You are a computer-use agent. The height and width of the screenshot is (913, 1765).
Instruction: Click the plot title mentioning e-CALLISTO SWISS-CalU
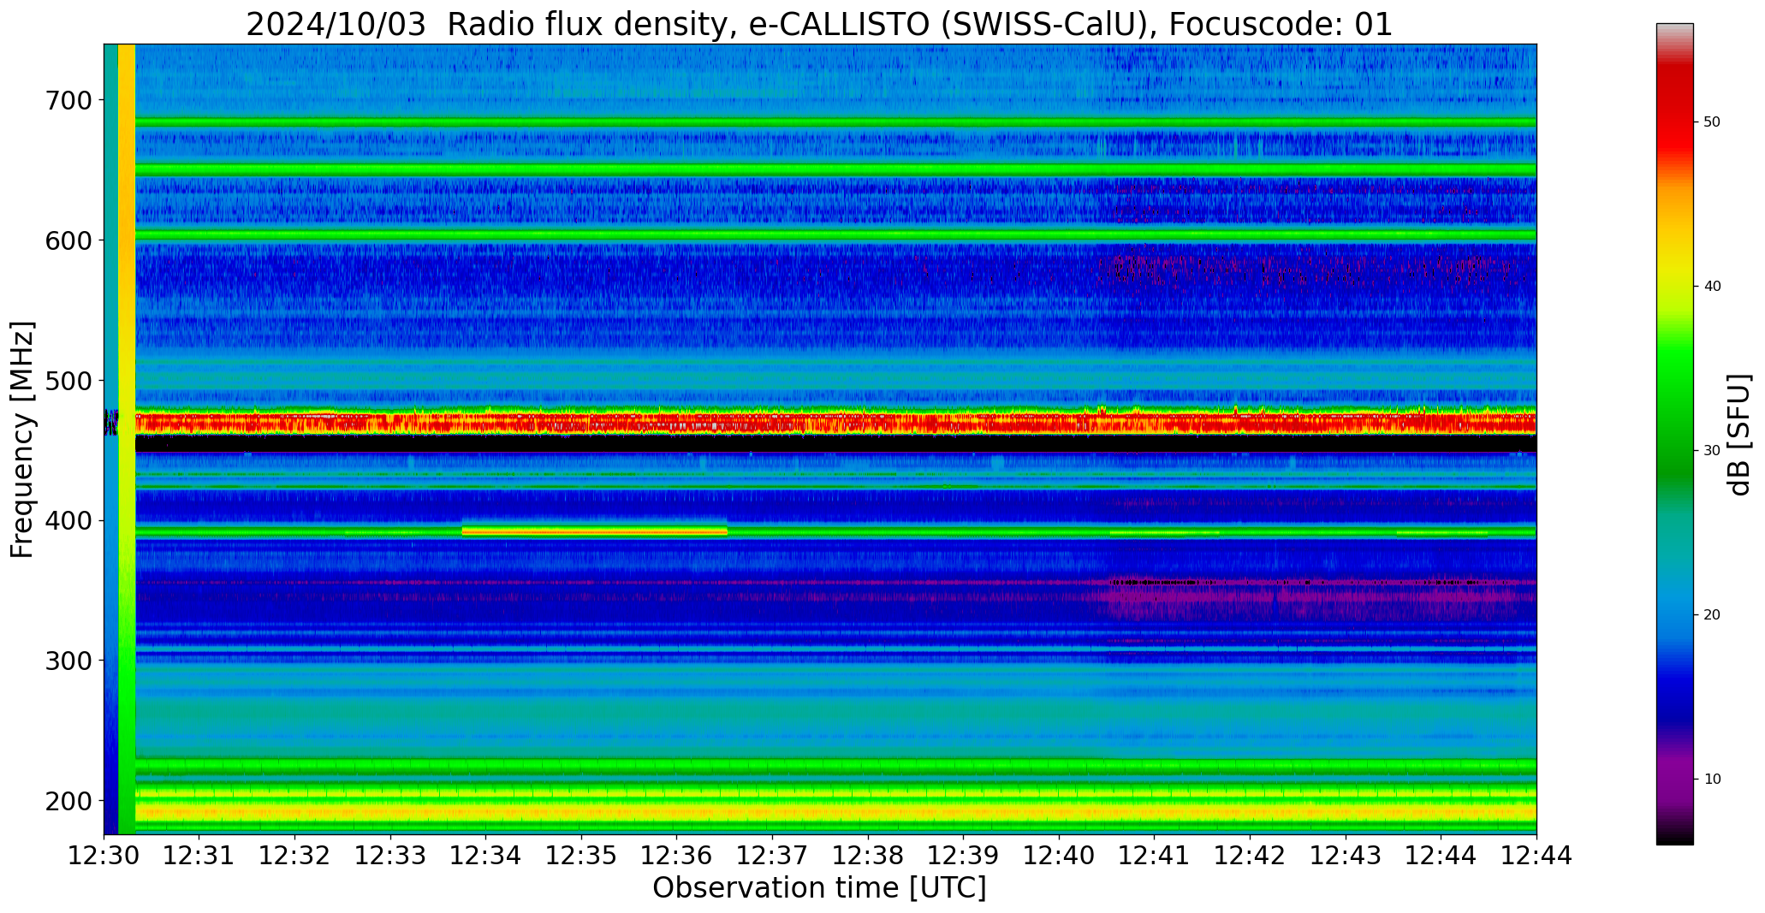819,24
